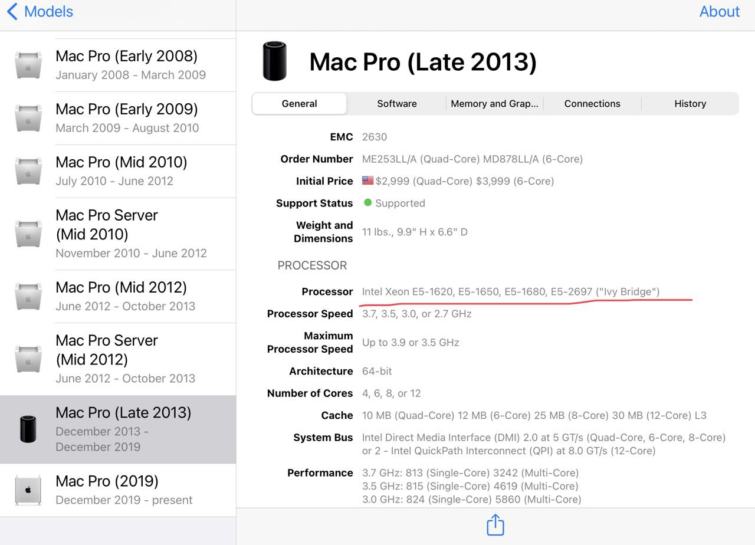Tap the EMC value 2630
Image resolution: width=755 pixels, height=545 pixels.
pos(375,137)
